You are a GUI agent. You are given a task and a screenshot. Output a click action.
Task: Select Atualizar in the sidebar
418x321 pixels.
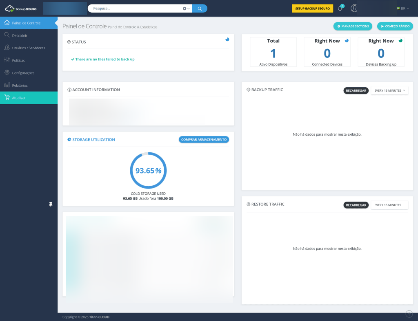click(29, 98)
